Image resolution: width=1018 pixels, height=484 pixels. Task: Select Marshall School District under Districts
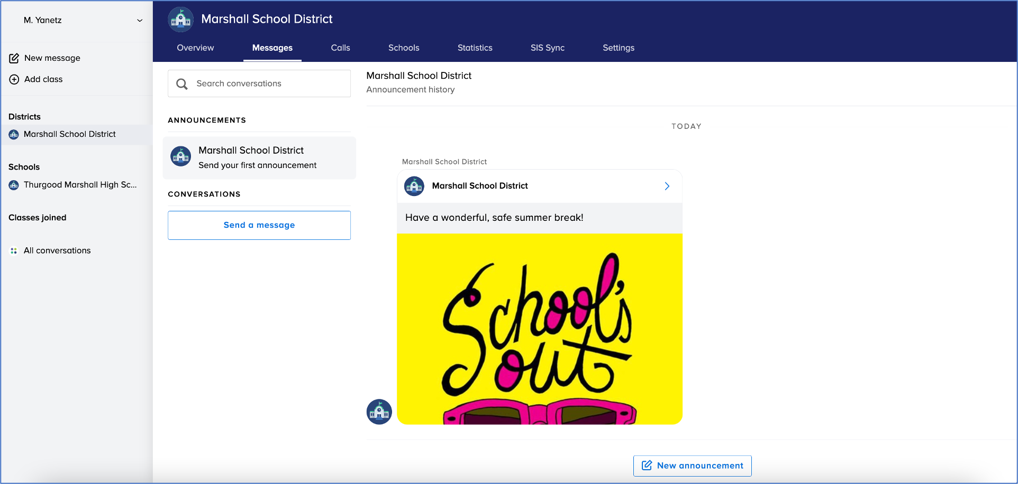tap(69, 134)
